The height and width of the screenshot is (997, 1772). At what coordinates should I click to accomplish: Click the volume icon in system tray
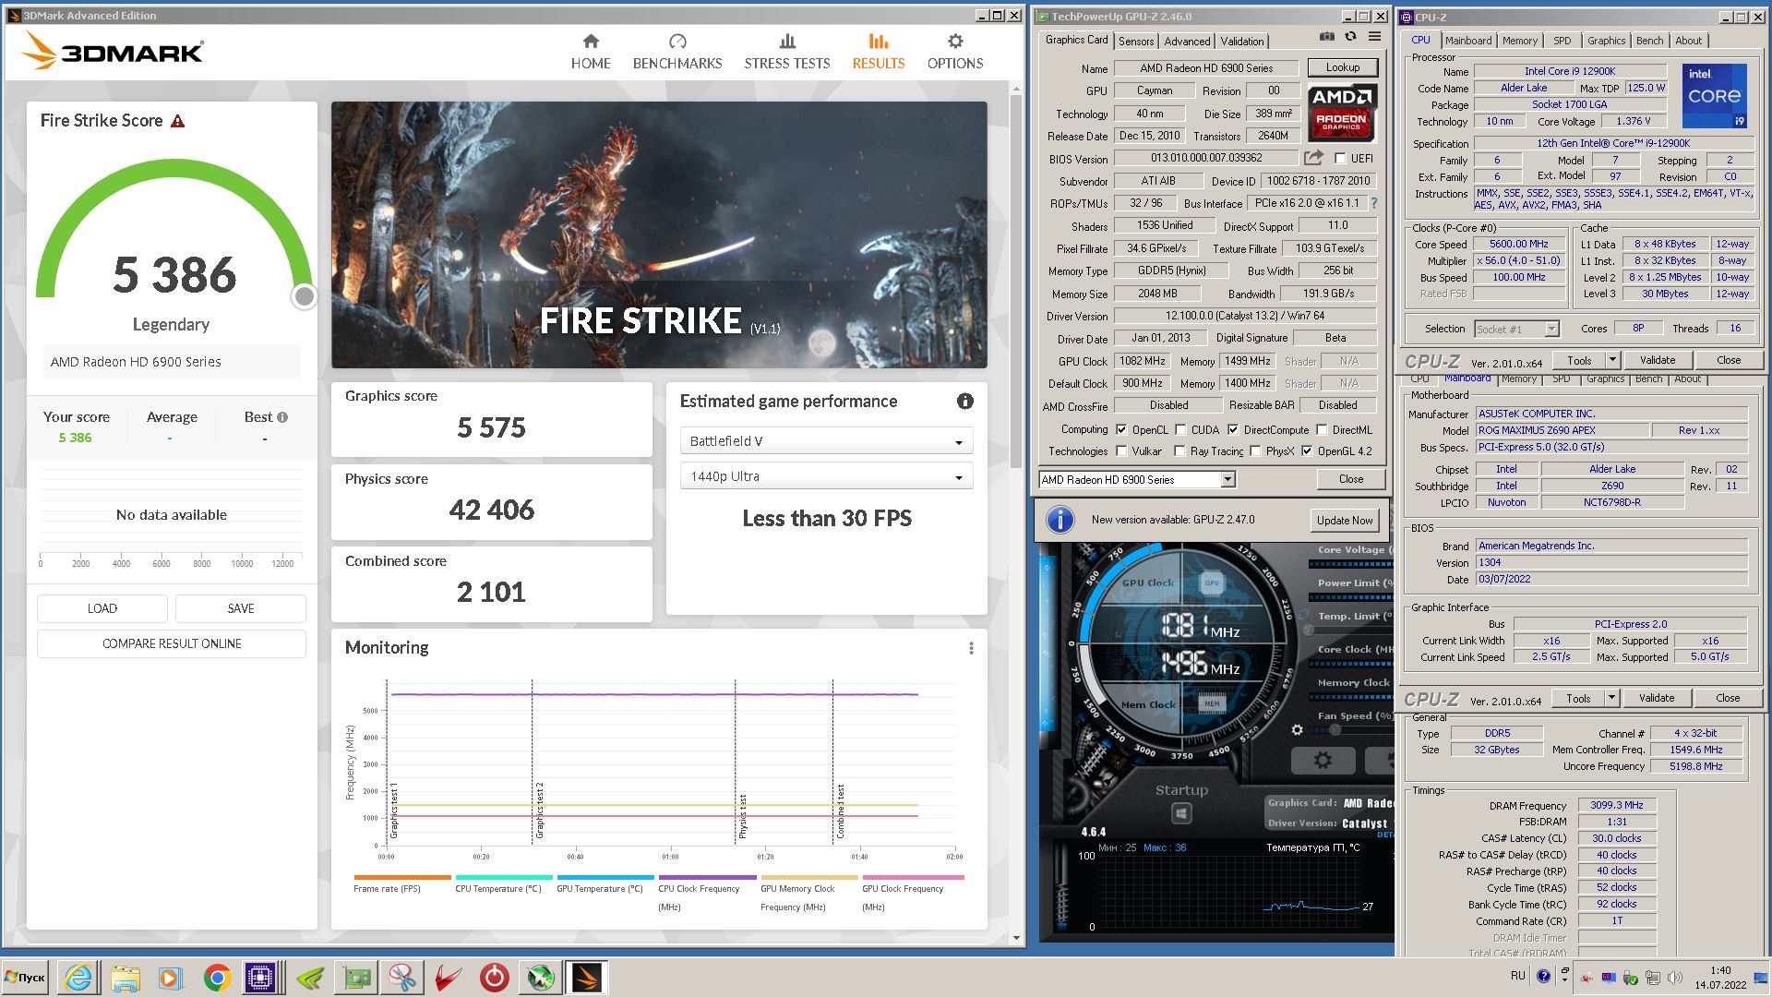(1675, 978)
